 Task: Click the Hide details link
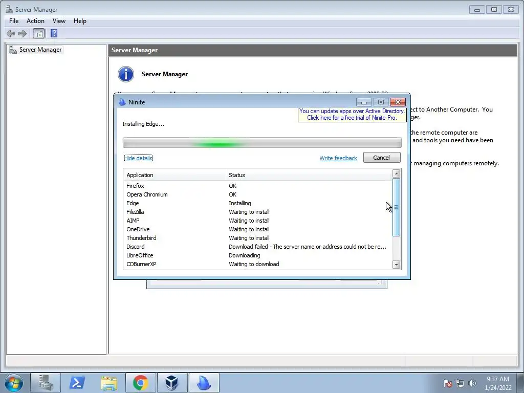[x=138, y=158]
